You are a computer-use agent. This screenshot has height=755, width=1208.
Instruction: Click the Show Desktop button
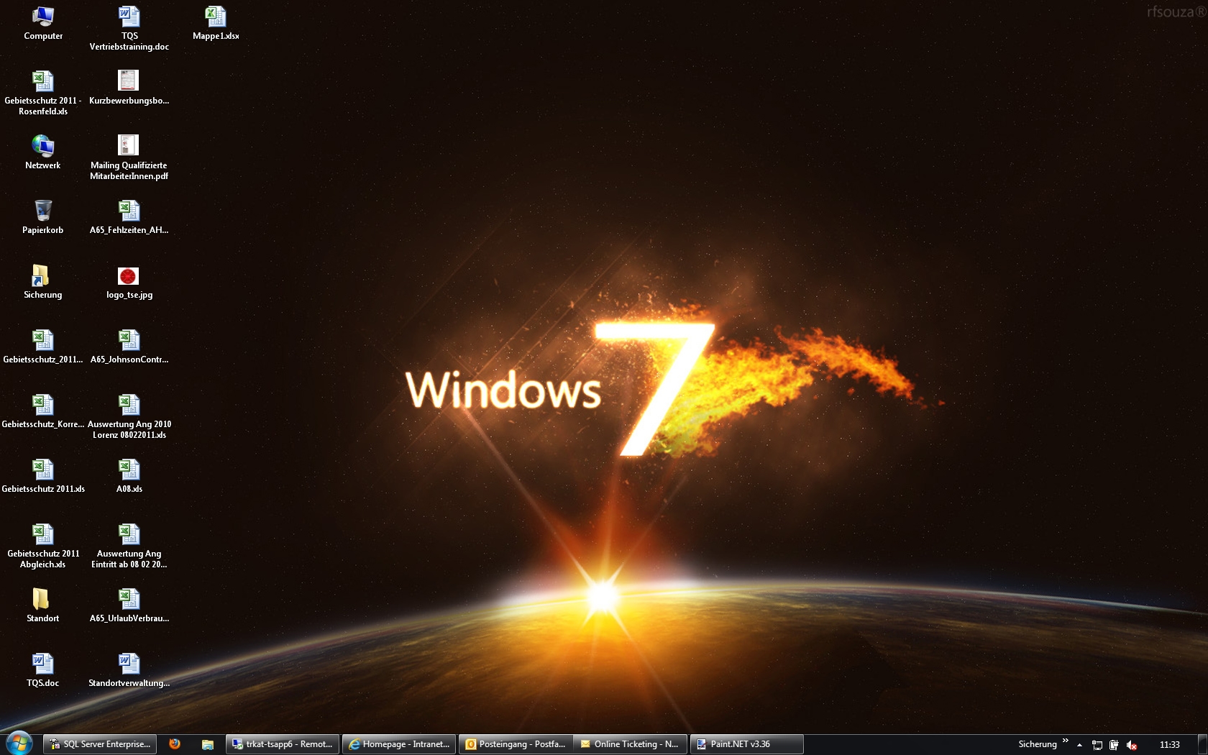[1203, 744]
